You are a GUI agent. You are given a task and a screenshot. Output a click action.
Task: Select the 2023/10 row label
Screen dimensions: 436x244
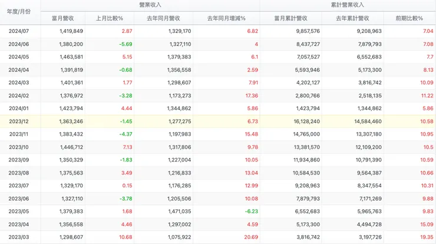(x=19, y=147)
